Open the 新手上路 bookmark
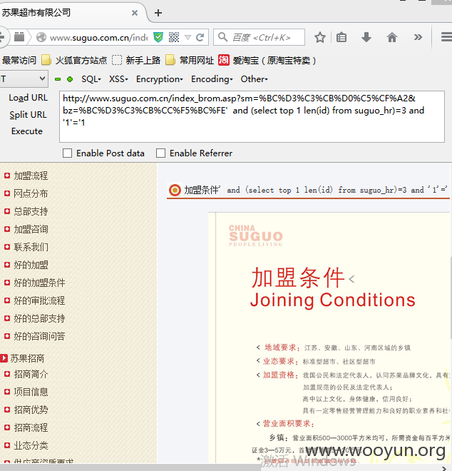The width and height of the screenshot is (452, 471). pyautogui.click(x=136, y=61)
